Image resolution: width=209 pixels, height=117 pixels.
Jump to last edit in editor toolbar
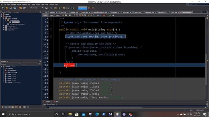coord(63,15)
